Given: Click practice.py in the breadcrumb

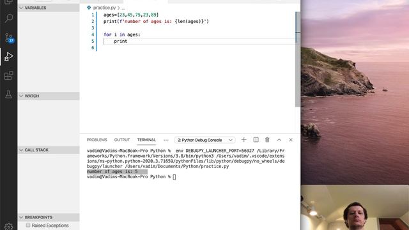Looking at the screenshot, I should 104,8.
